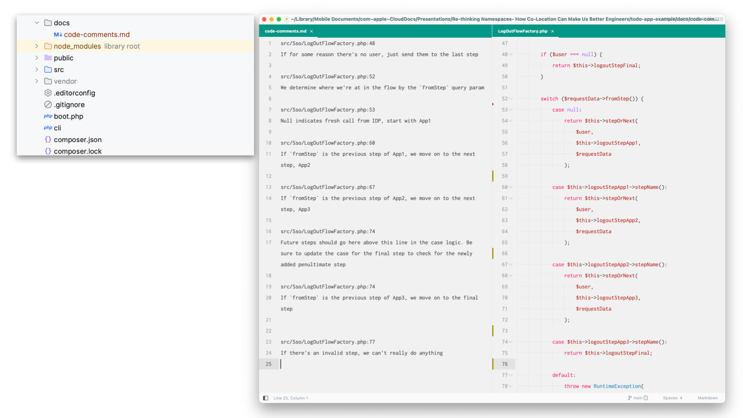
Task: Select the public folder icon
Action: [48, 58]
